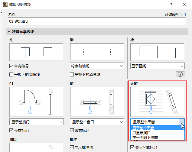Toggle the 显示批注项 checkbox
This screenshot has height=152, width=192.
(72, 147)
